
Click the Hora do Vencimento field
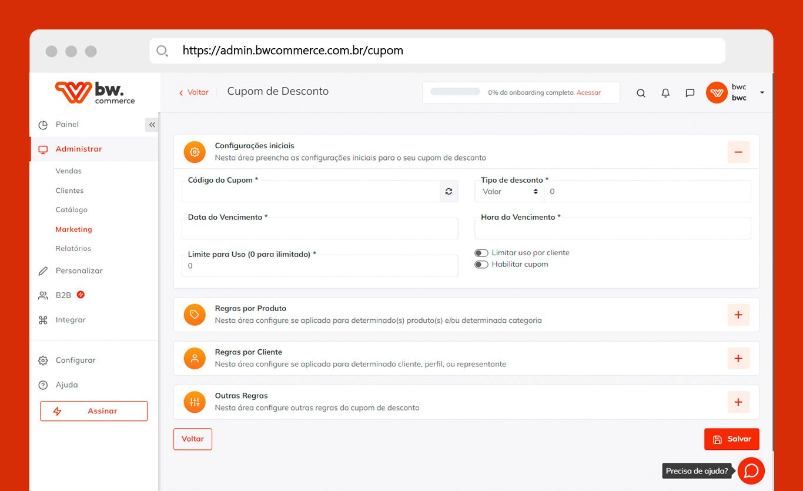[613, 228]
